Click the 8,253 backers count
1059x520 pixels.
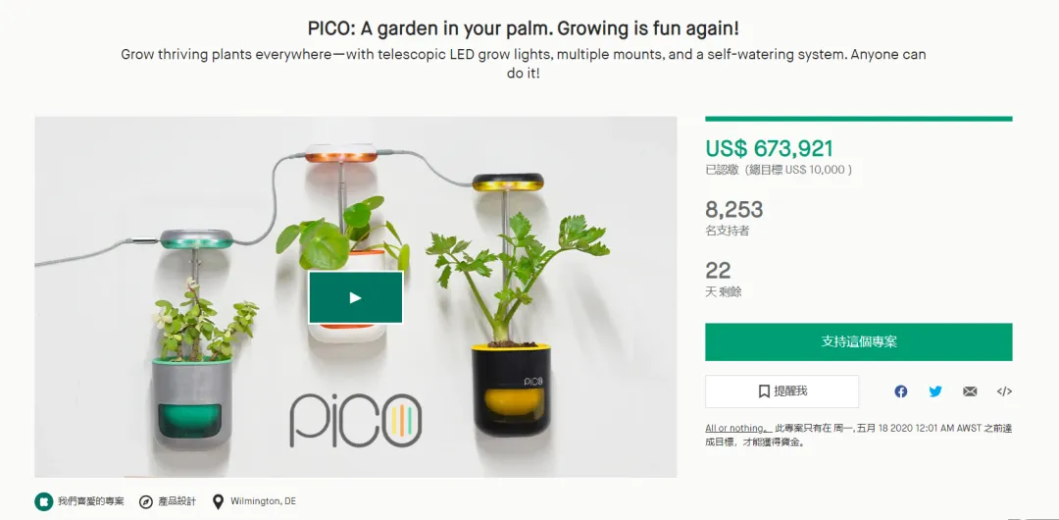tap(734, 210)
